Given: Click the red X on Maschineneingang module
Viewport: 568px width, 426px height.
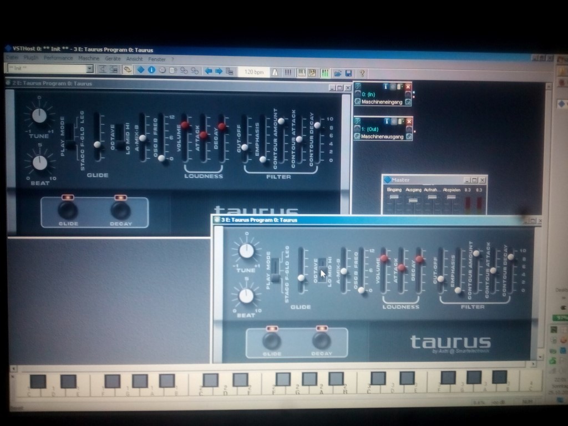Looking at the screenshot, I should coord(408,87).
